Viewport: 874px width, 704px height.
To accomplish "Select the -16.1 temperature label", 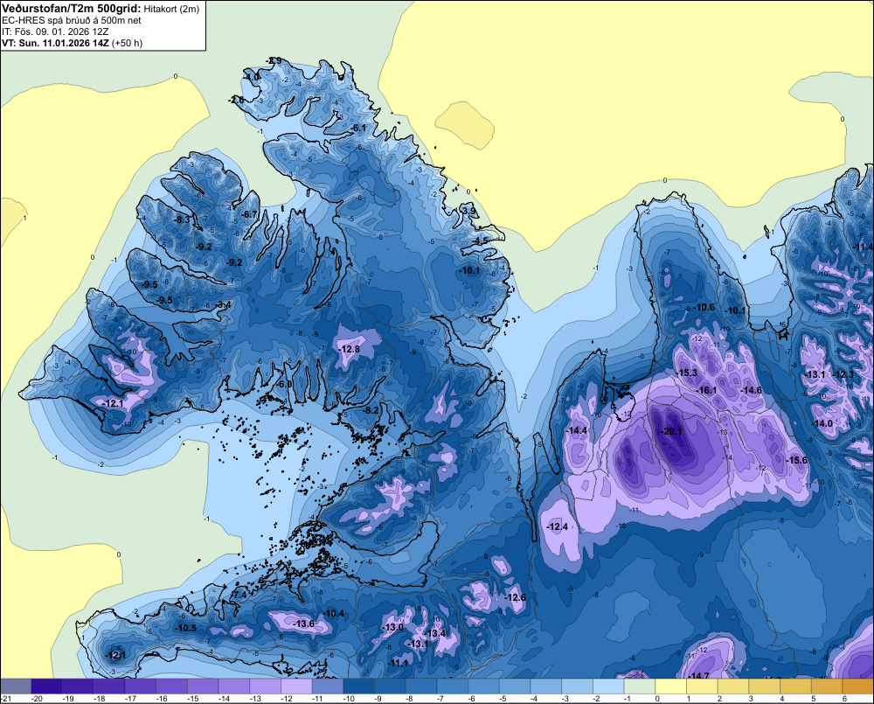I will tap(706, 390).
